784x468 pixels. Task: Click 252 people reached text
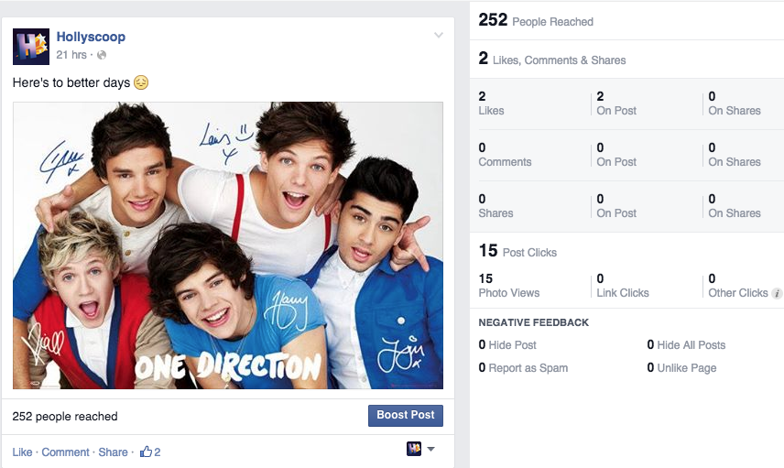pyautogui.click(x=65, y=417)
